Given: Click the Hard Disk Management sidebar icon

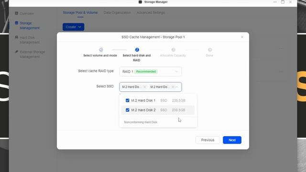Looking at the screenshot, I should [x=17, y=37].
